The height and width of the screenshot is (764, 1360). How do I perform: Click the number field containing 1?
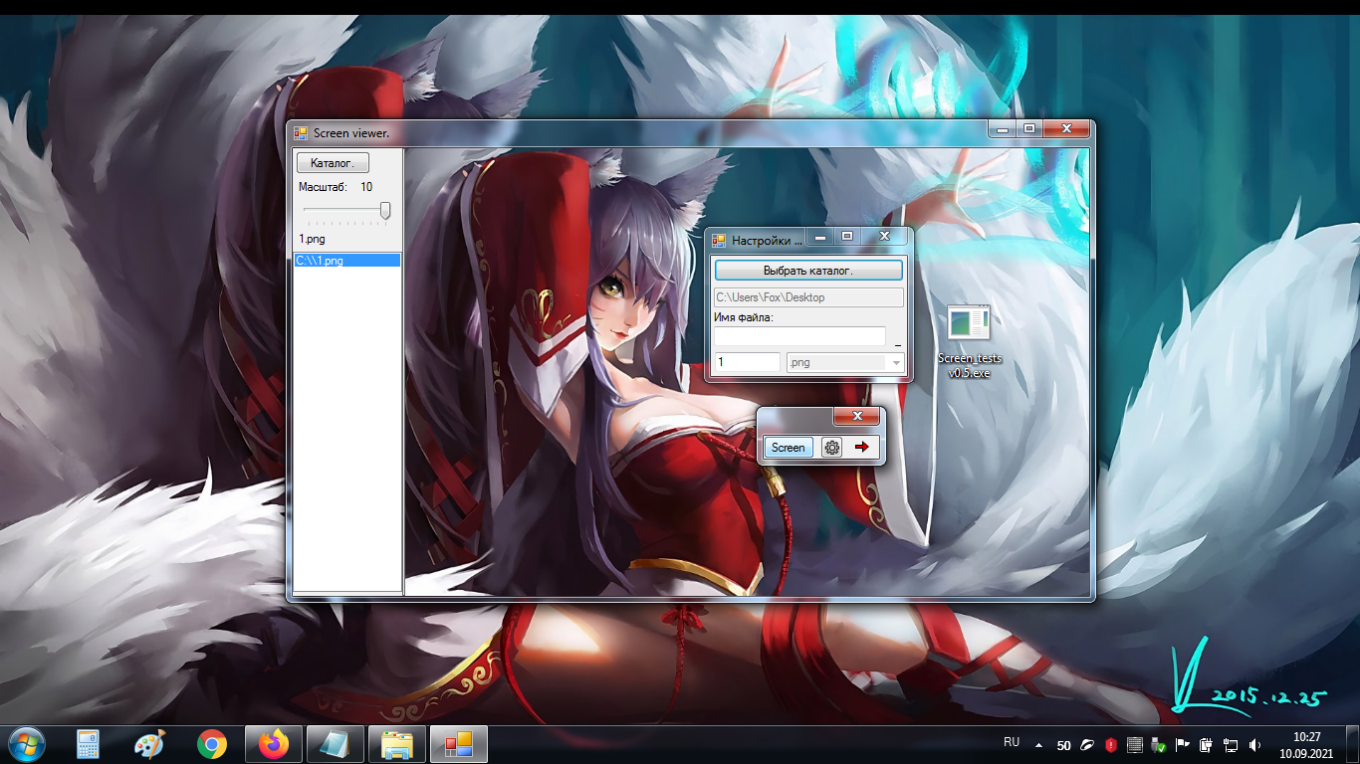coord(747,363)
